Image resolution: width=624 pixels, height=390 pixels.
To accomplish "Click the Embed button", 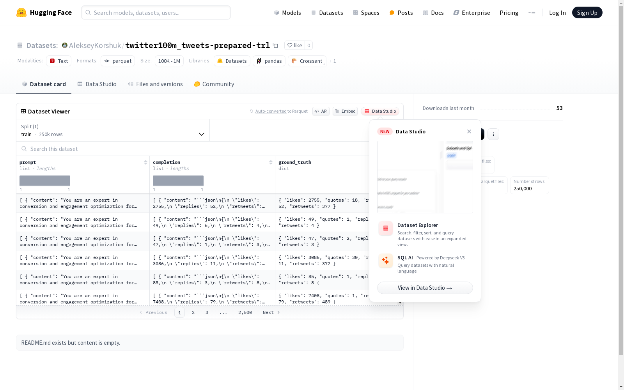I will pos(345,111).
